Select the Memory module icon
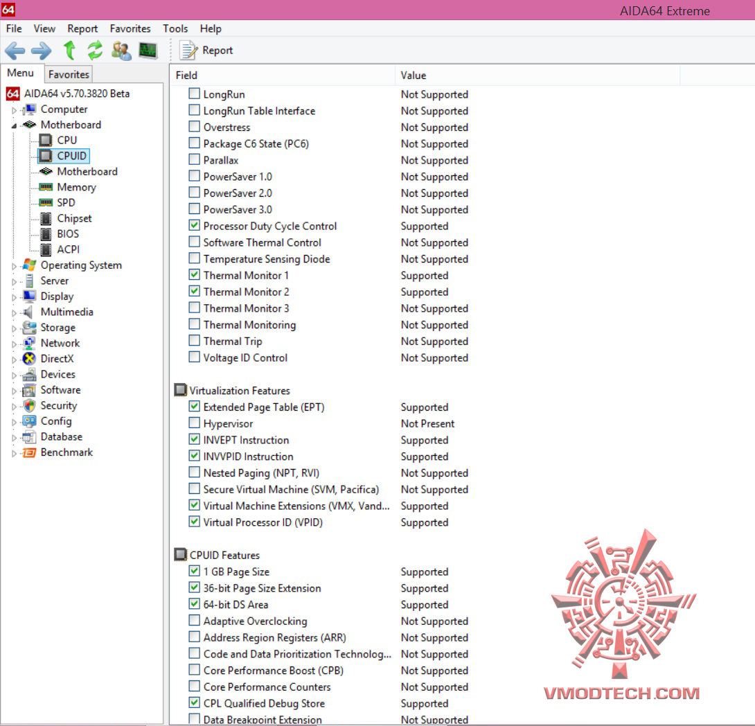Viewport: 755px width, 726px height. tap(46, 187)
